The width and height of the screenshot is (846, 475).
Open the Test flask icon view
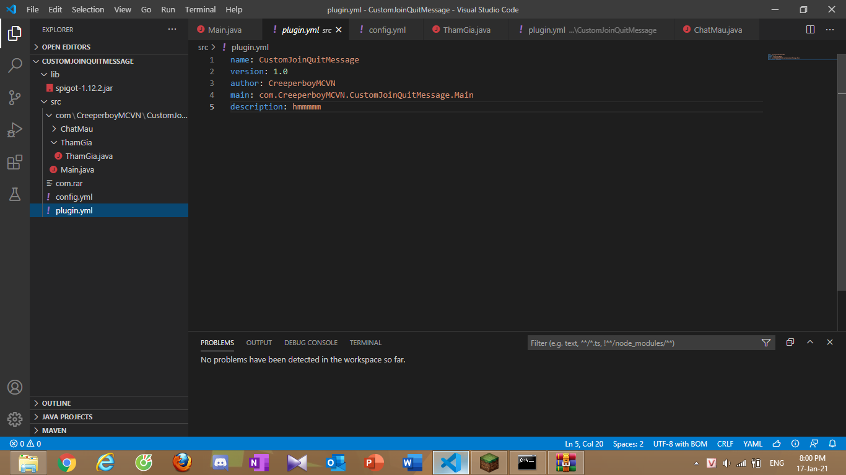point(15,194)
